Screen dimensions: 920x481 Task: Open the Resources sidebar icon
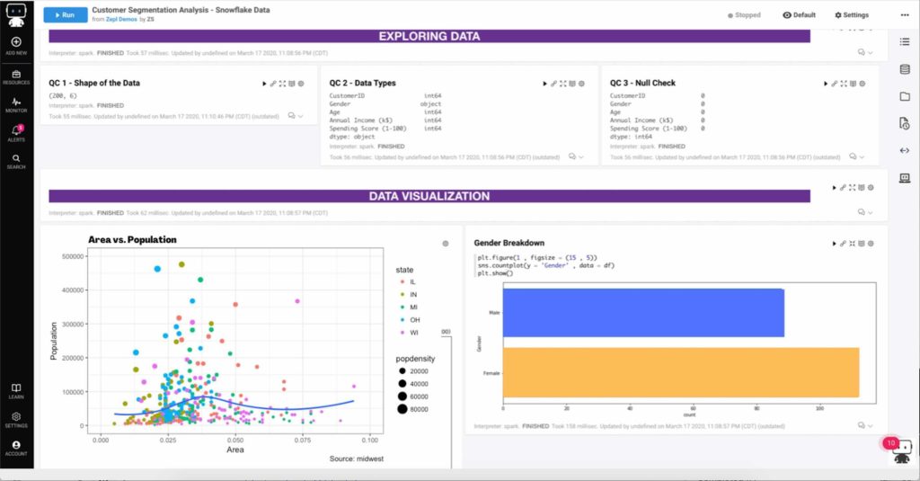tap(16, 77)
